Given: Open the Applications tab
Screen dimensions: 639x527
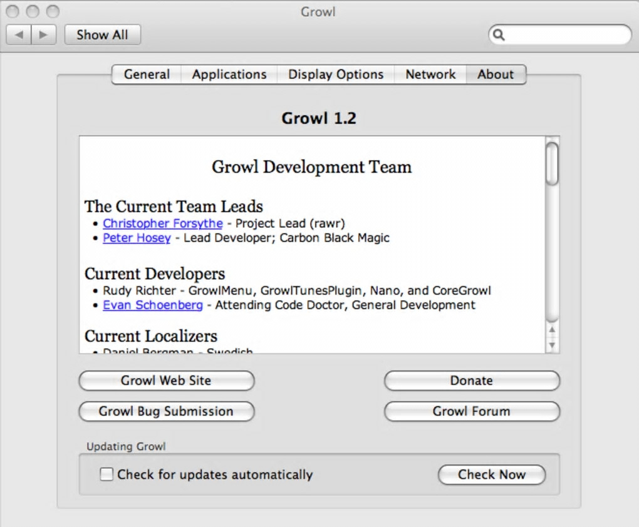Looking at the screenshot, I should tap(229, 74).
